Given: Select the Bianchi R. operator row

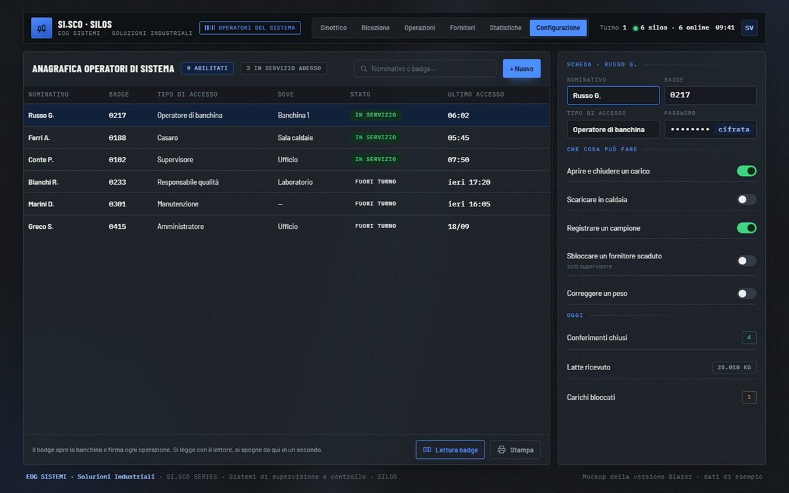Looking at the screenshot, I should [x=287, y=182].
